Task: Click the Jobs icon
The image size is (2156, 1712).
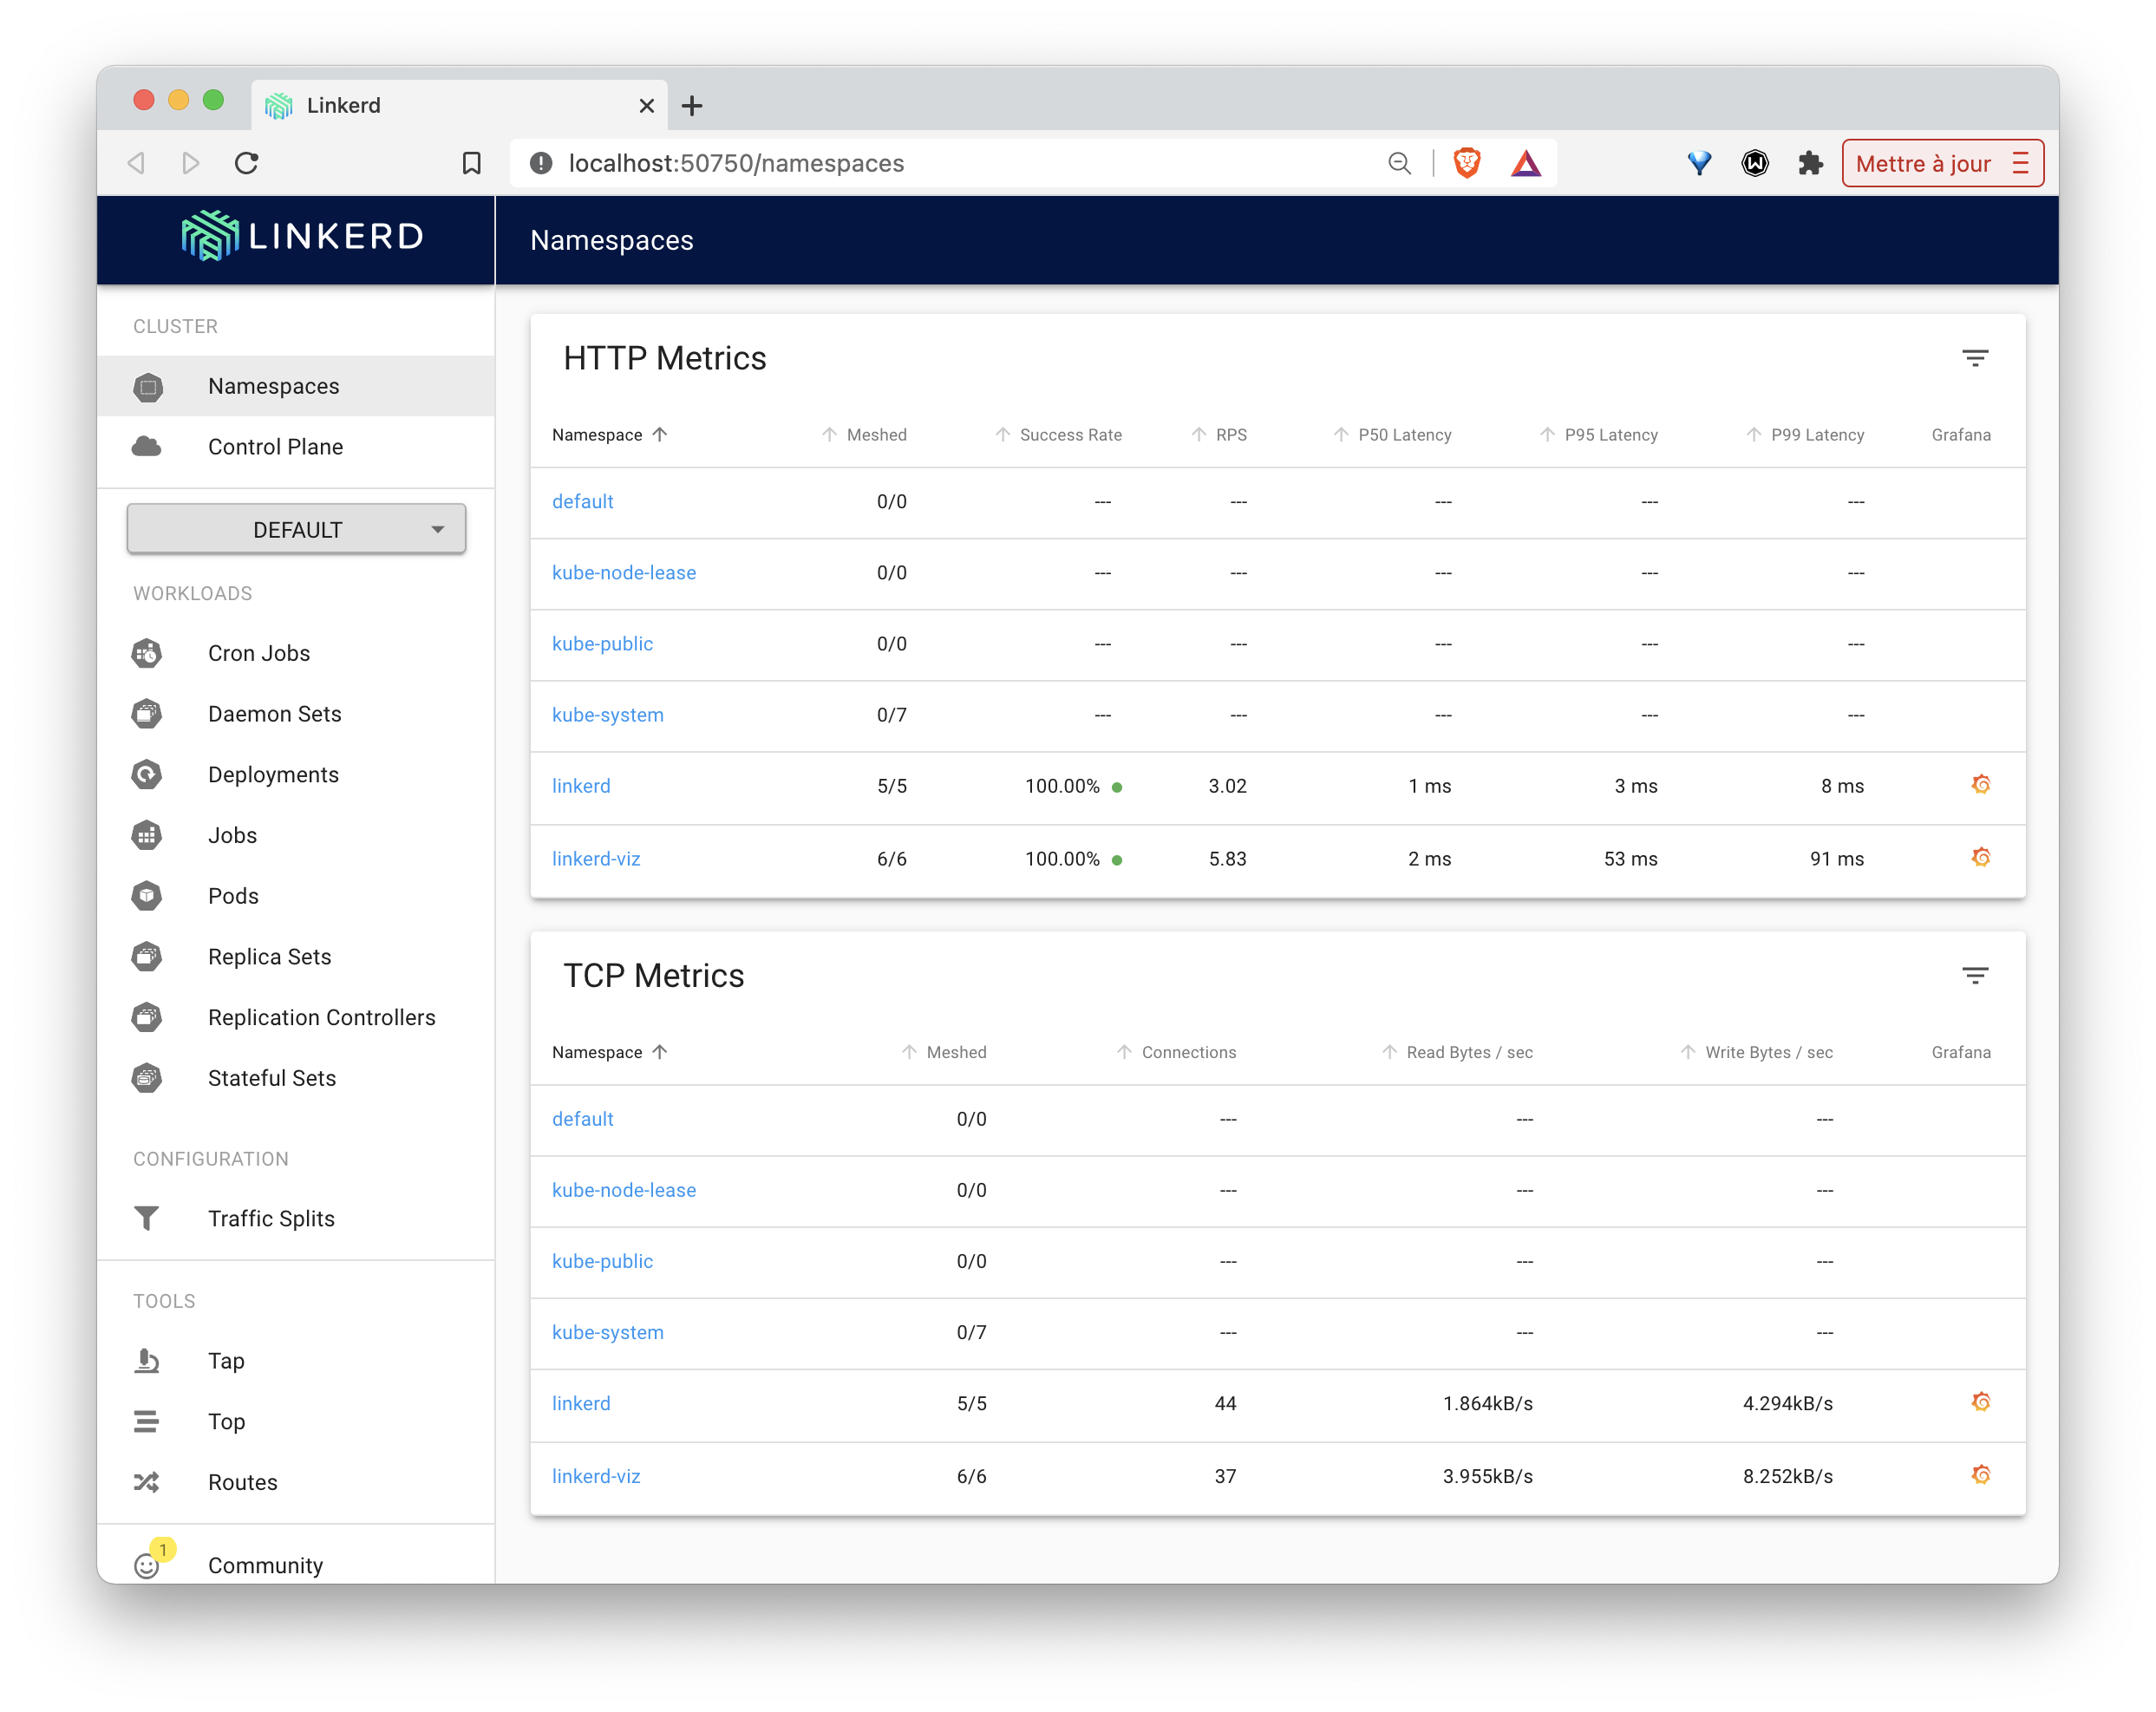Action: point(147,835)
